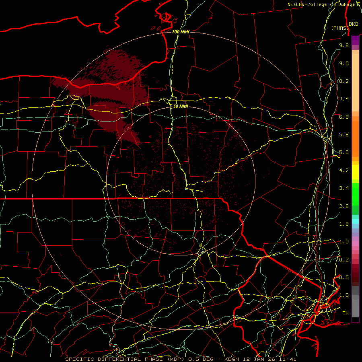Click the 12 JAN 26 date in the caption
The image size is (362, 362).
point(259,359)
